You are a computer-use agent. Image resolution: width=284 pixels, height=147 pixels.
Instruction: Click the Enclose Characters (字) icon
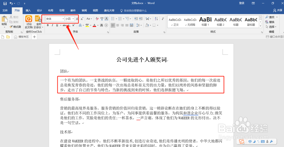click(106, 25)
